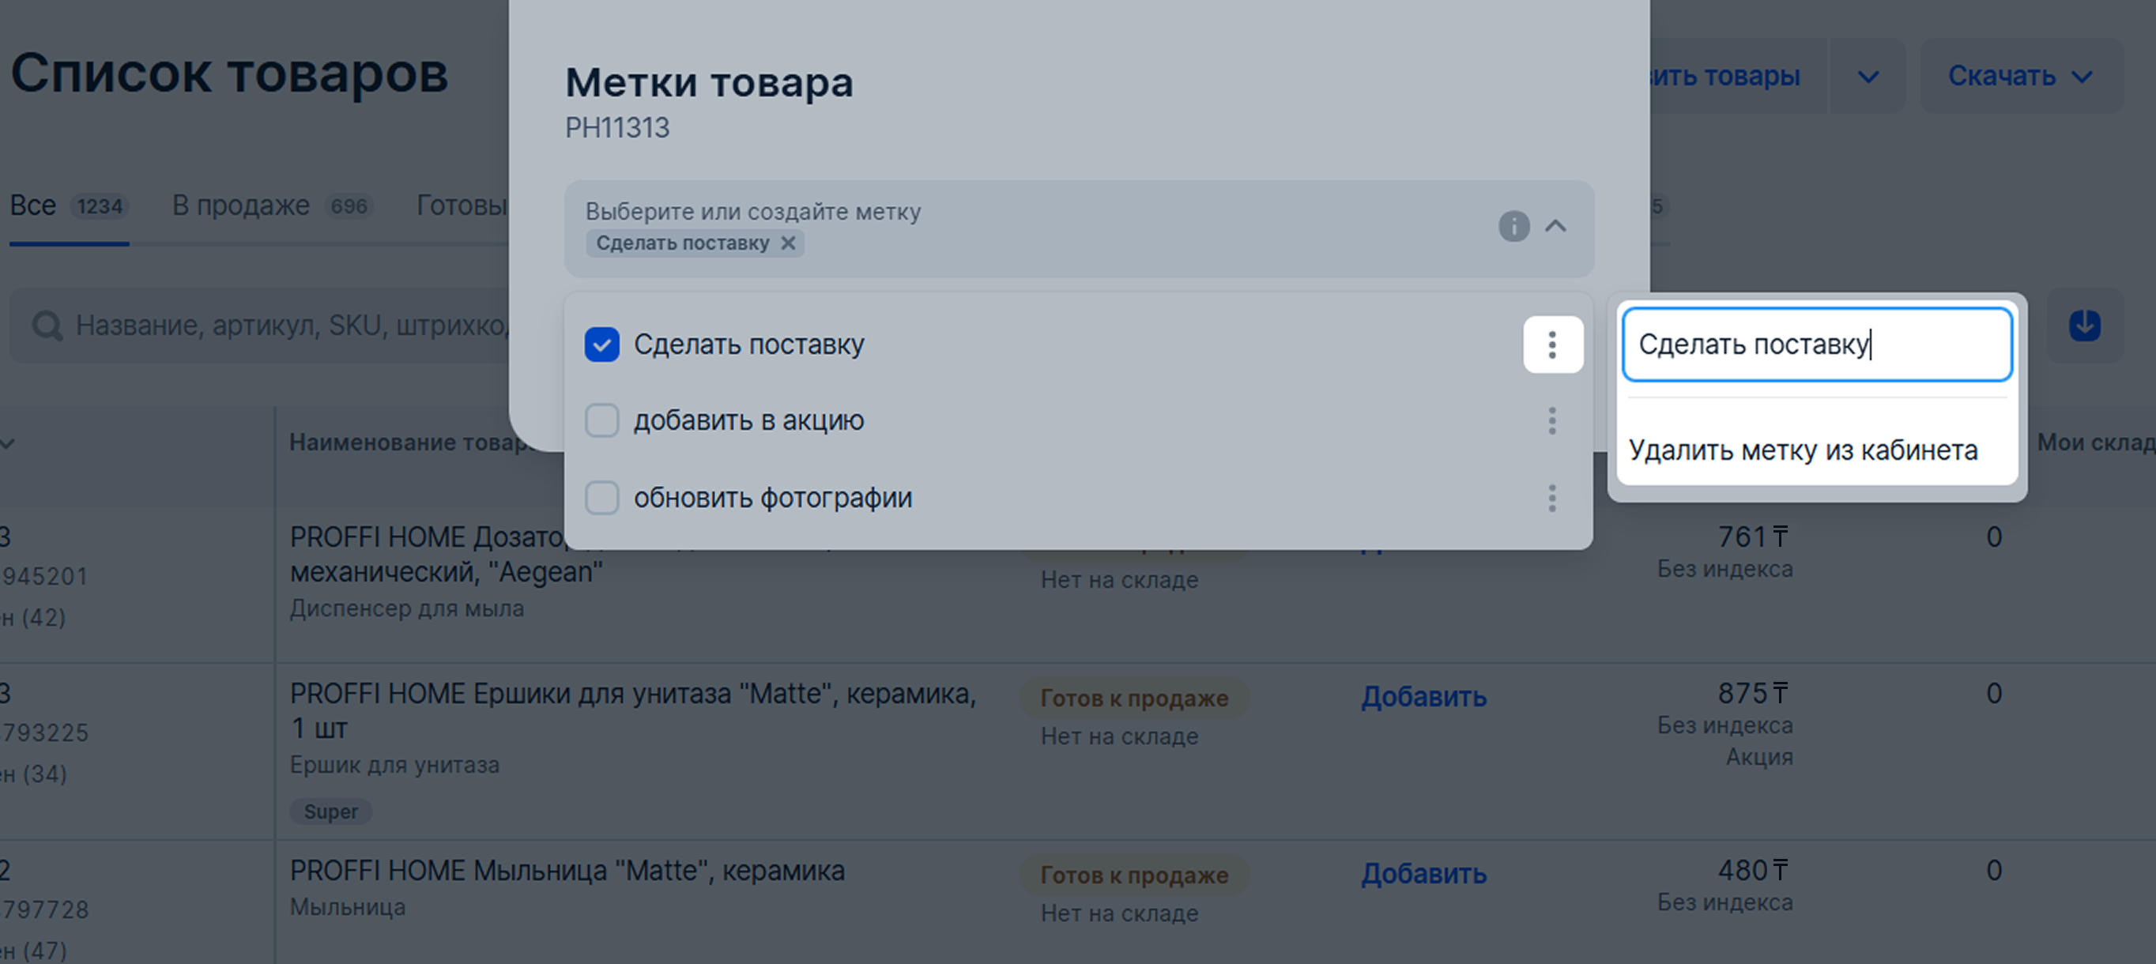This screenshot has width=2156, height=964.
Task: Check the добавить в акцию checkbox
Action: coord(601,421)
